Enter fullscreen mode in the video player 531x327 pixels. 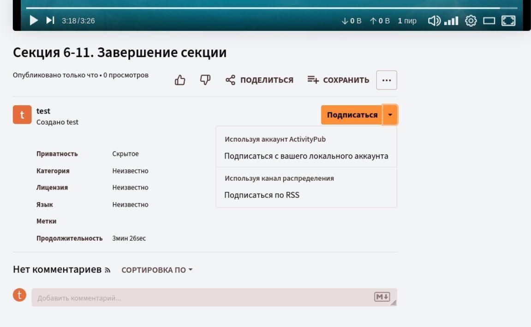(x=508, y=21)
